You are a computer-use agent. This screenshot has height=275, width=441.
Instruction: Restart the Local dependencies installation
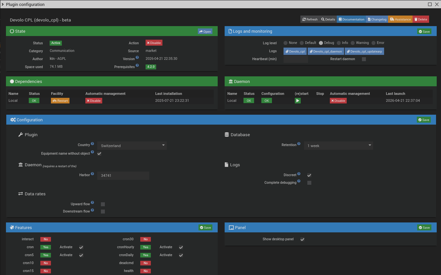pos(60,101)
